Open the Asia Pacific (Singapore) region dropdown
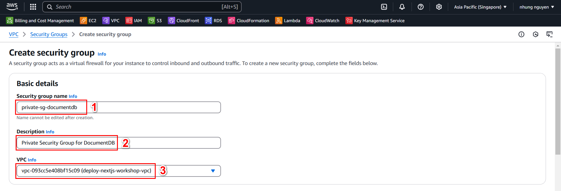The width and height of the screenshot is (561, 191). 480,7
